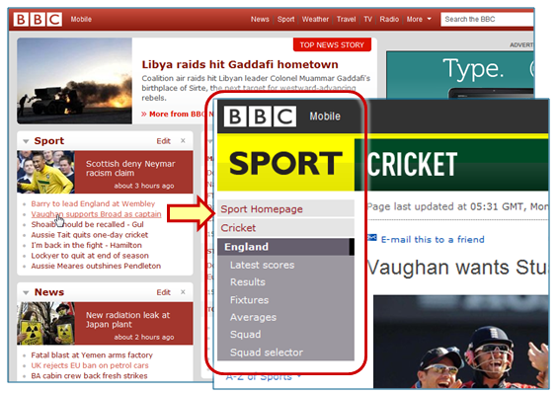Click the email envelope icon
The height and width of the screenshot is (394, 558).
372,238
